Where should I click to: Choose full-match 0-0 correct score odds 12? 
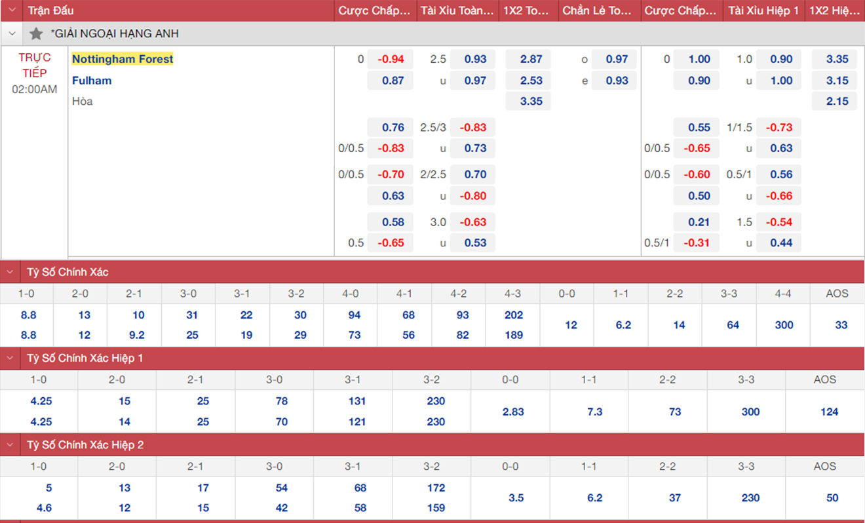click(571, 325)
